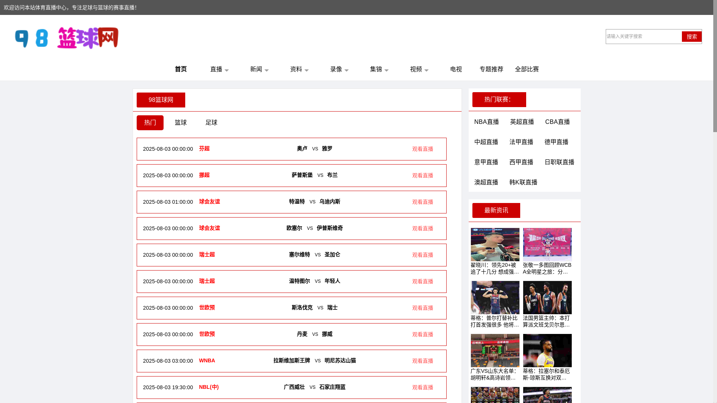
Task: Click the 98篮球网 logo
Action: pyautogui.click(x=67, y=38)
